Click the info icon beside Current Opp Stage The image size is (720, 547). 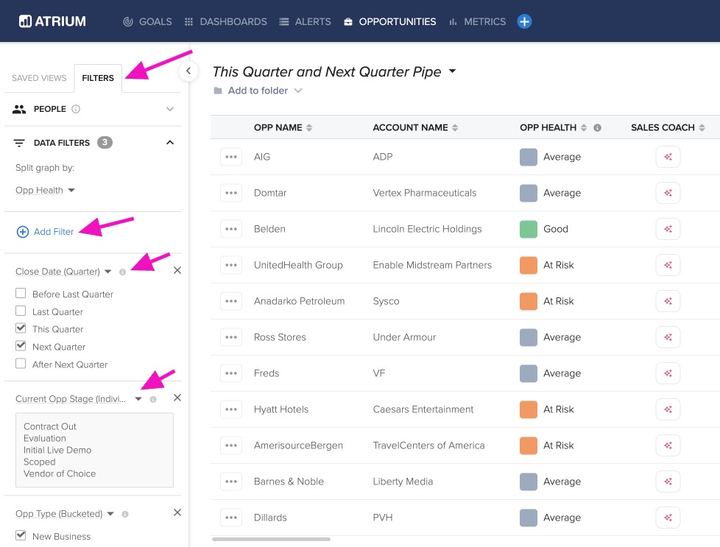[153, 400]
